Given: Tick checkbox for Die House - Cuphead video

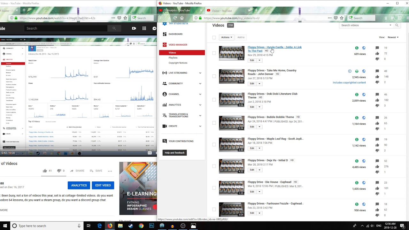Looking at the screenshot, I should pos(214,188).
